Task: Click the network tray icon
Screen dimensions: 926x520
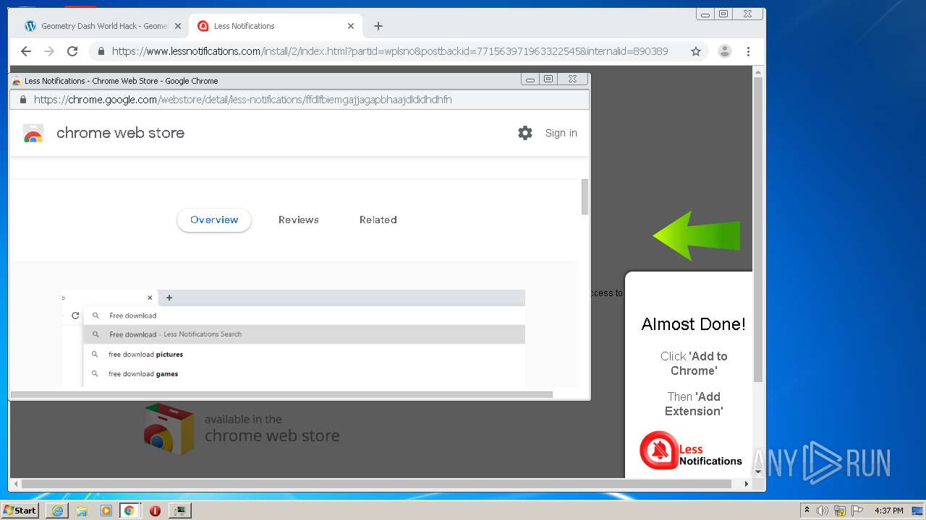Action: (x=840, y=511)
